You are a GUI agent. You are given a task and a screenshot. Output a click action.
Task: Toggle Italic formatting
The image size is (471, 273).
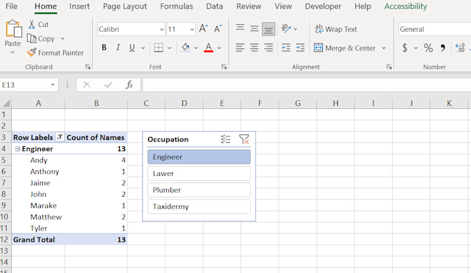pyautogui.click(x=118, y=47)
